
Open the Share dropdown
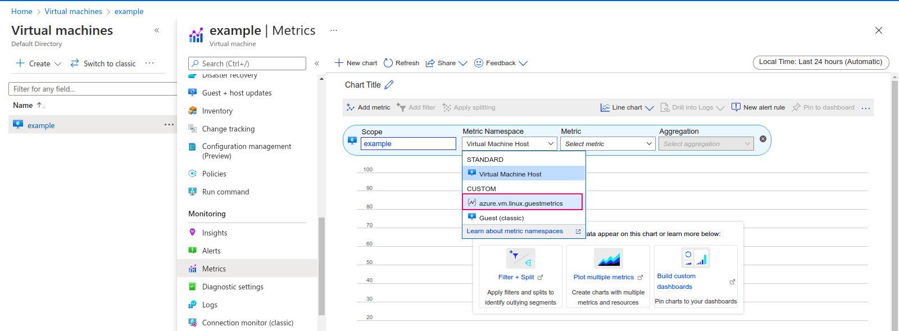[x=446, y=63]
